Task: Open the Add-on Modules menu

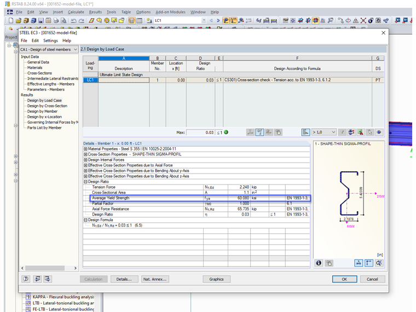Action: coord(170,12)
